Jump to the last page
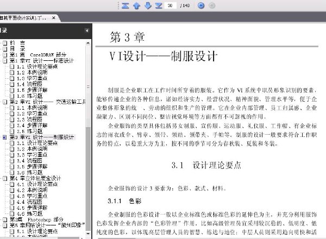 pos(159,5)
